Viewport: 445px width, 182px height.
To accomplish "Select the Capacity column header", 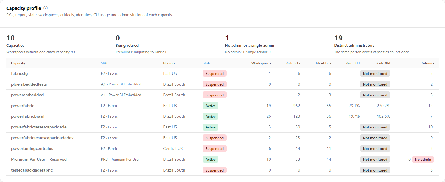I will click(x=18, y=63).
